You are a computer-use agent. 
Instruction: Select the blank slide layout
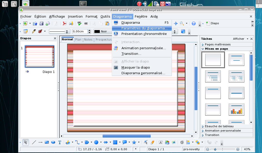tap(213, 60)
